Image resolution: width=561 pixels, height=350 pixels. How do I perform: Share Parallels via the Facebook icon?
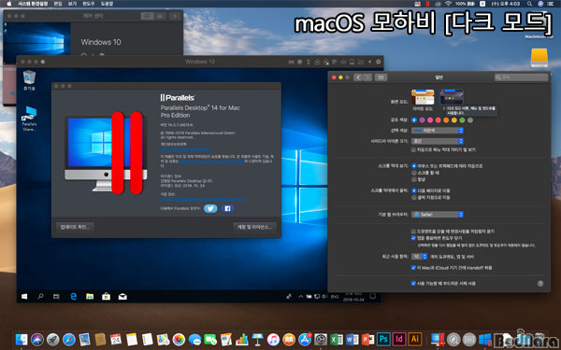point(227,208)
